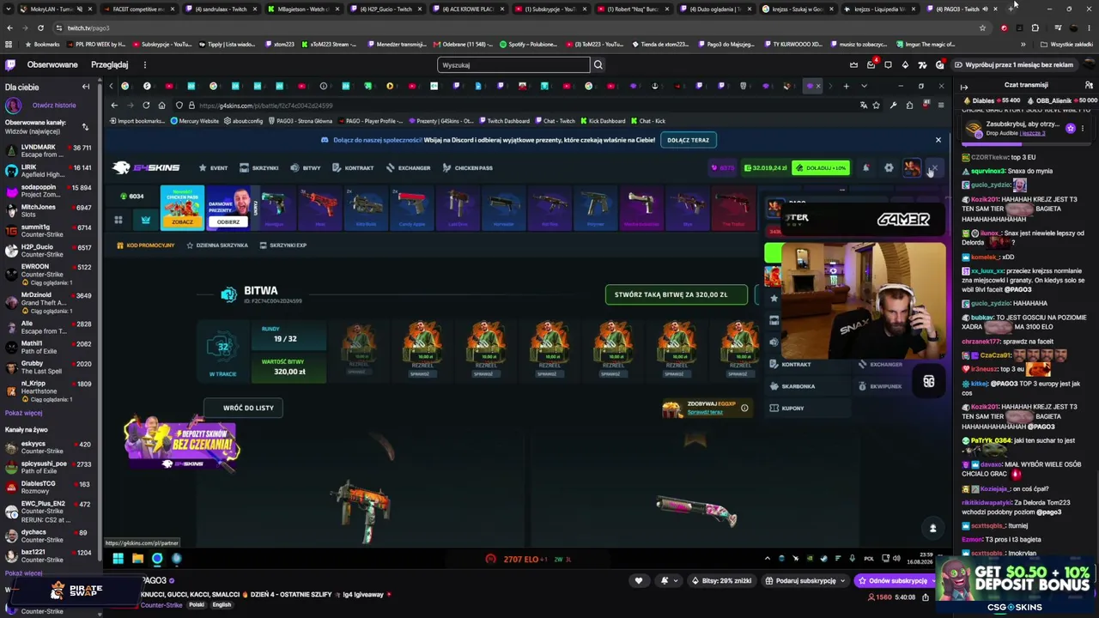Open the Twitch notifications inbox icon
This screenshot has width=1099, height=618.
click(x=871, y=64)
